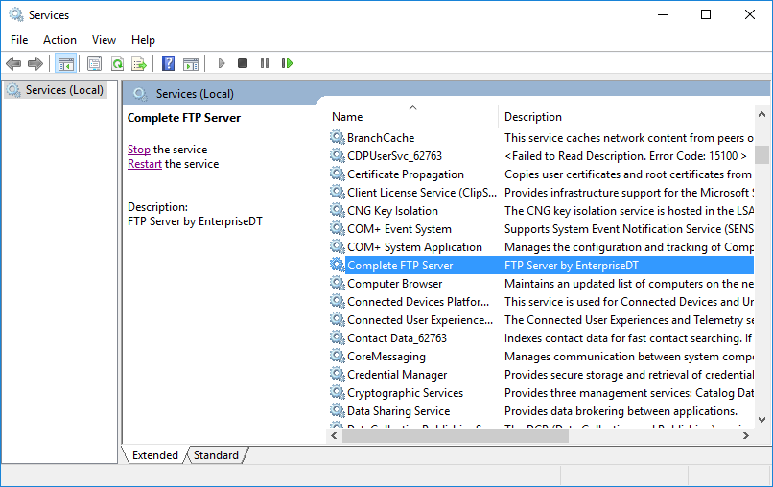The height and width of the screenshot is (487, 773).
Task: Click the Refresh toolbar icon
Action: [117, 63]
